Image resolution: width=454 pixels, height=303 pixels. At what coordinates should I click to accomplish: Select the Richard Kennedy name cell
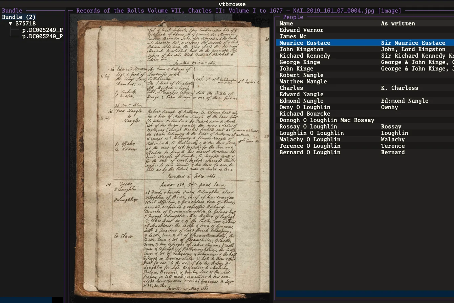pyautogui.click(x=305, y=56)
